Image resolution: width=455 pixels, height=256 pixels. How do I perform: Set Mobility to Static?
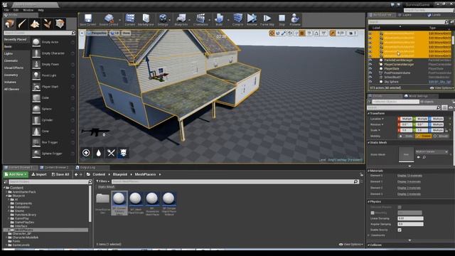407,136
